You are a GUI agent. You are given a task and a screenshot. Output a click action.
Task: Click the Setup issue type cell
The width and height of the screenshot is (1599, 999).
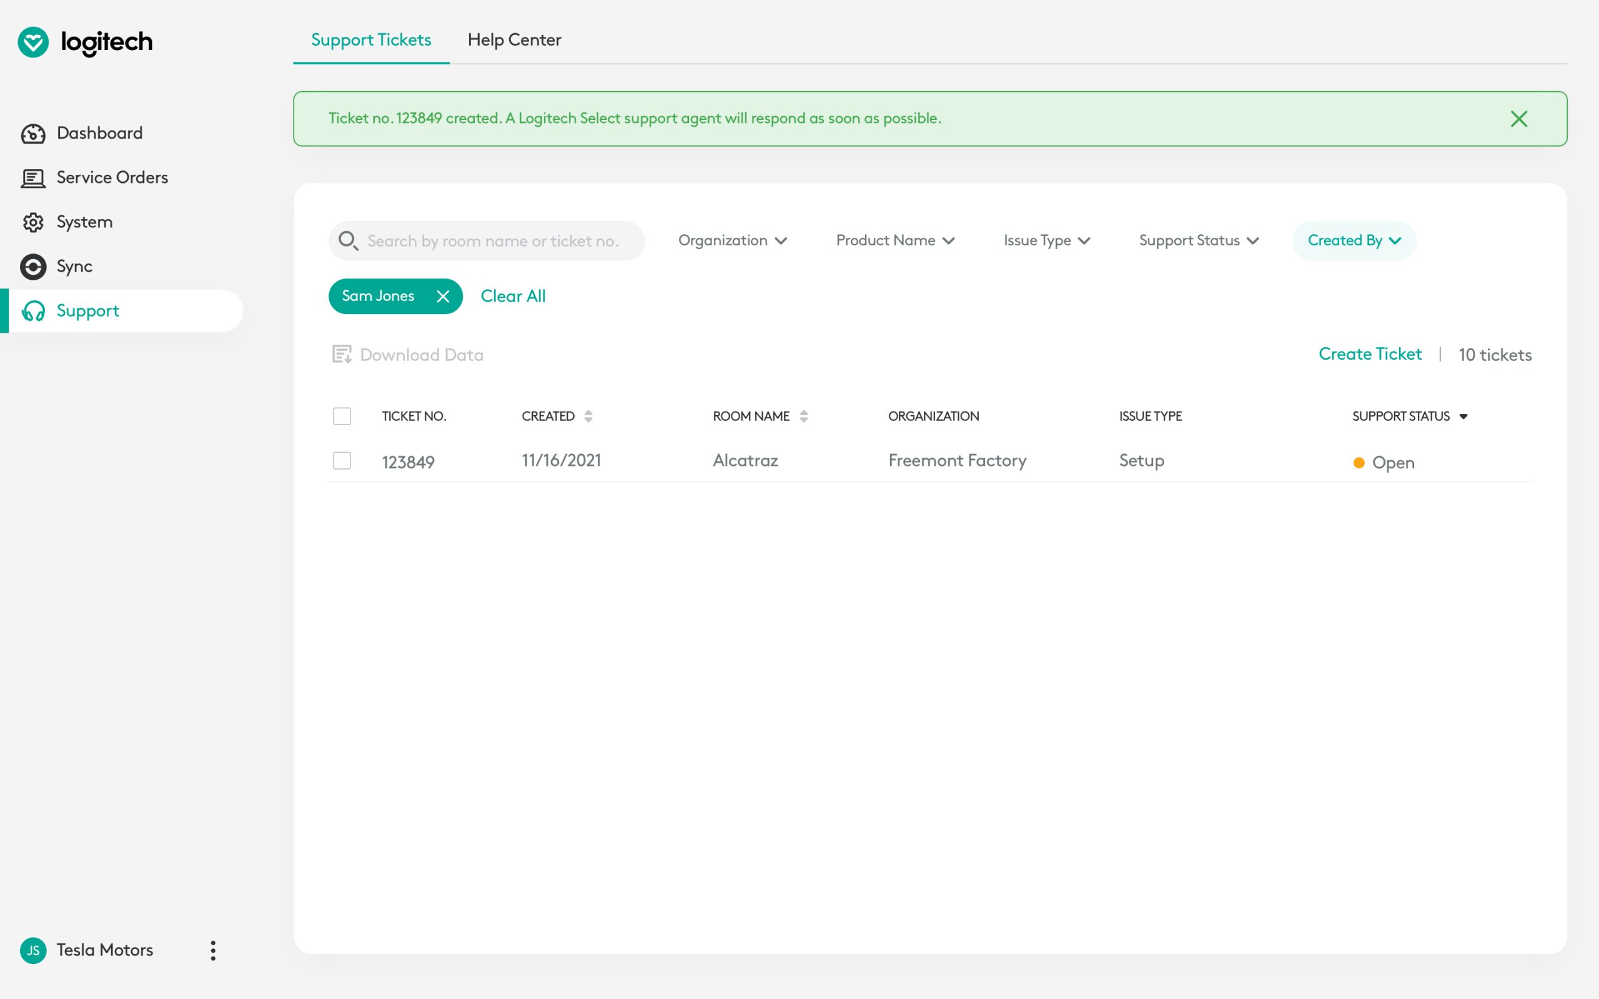click(x=1141, y=461)
